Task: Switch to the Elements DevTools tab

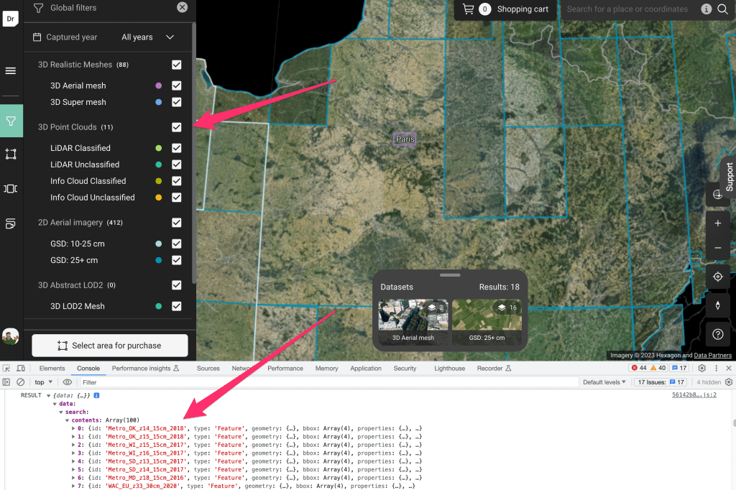Action: pyautogui.click(x=52, y=369)
